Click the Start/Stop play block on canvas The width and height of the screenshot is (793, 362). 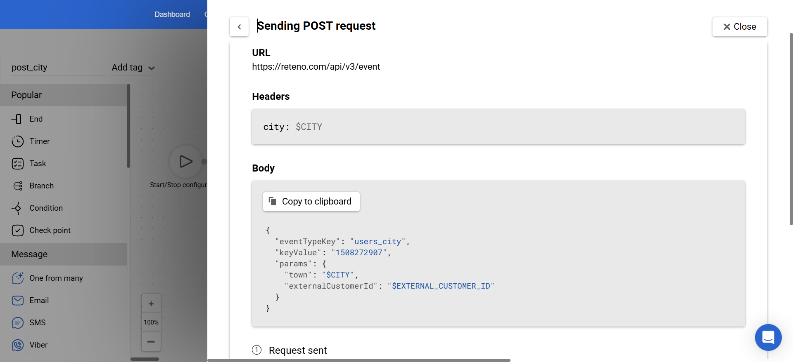point(186,162)
